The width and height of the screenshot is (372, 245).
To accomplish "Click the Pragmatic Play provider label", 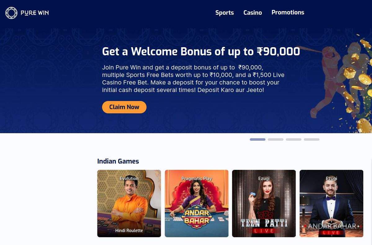I will click(196, 179).
